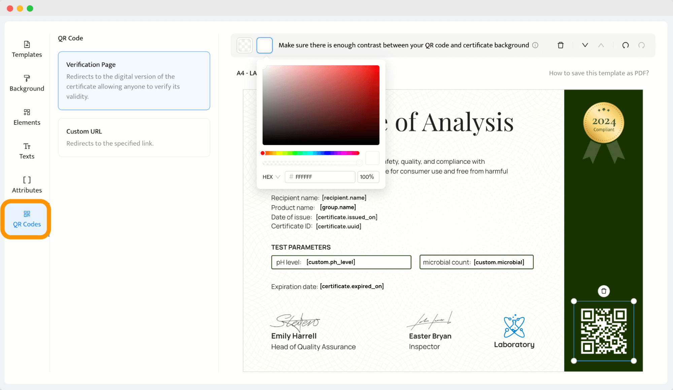This screenshot has height=390, width=673.
Task: Open the Elements sidebar section
Action: (x=27, y=117)
